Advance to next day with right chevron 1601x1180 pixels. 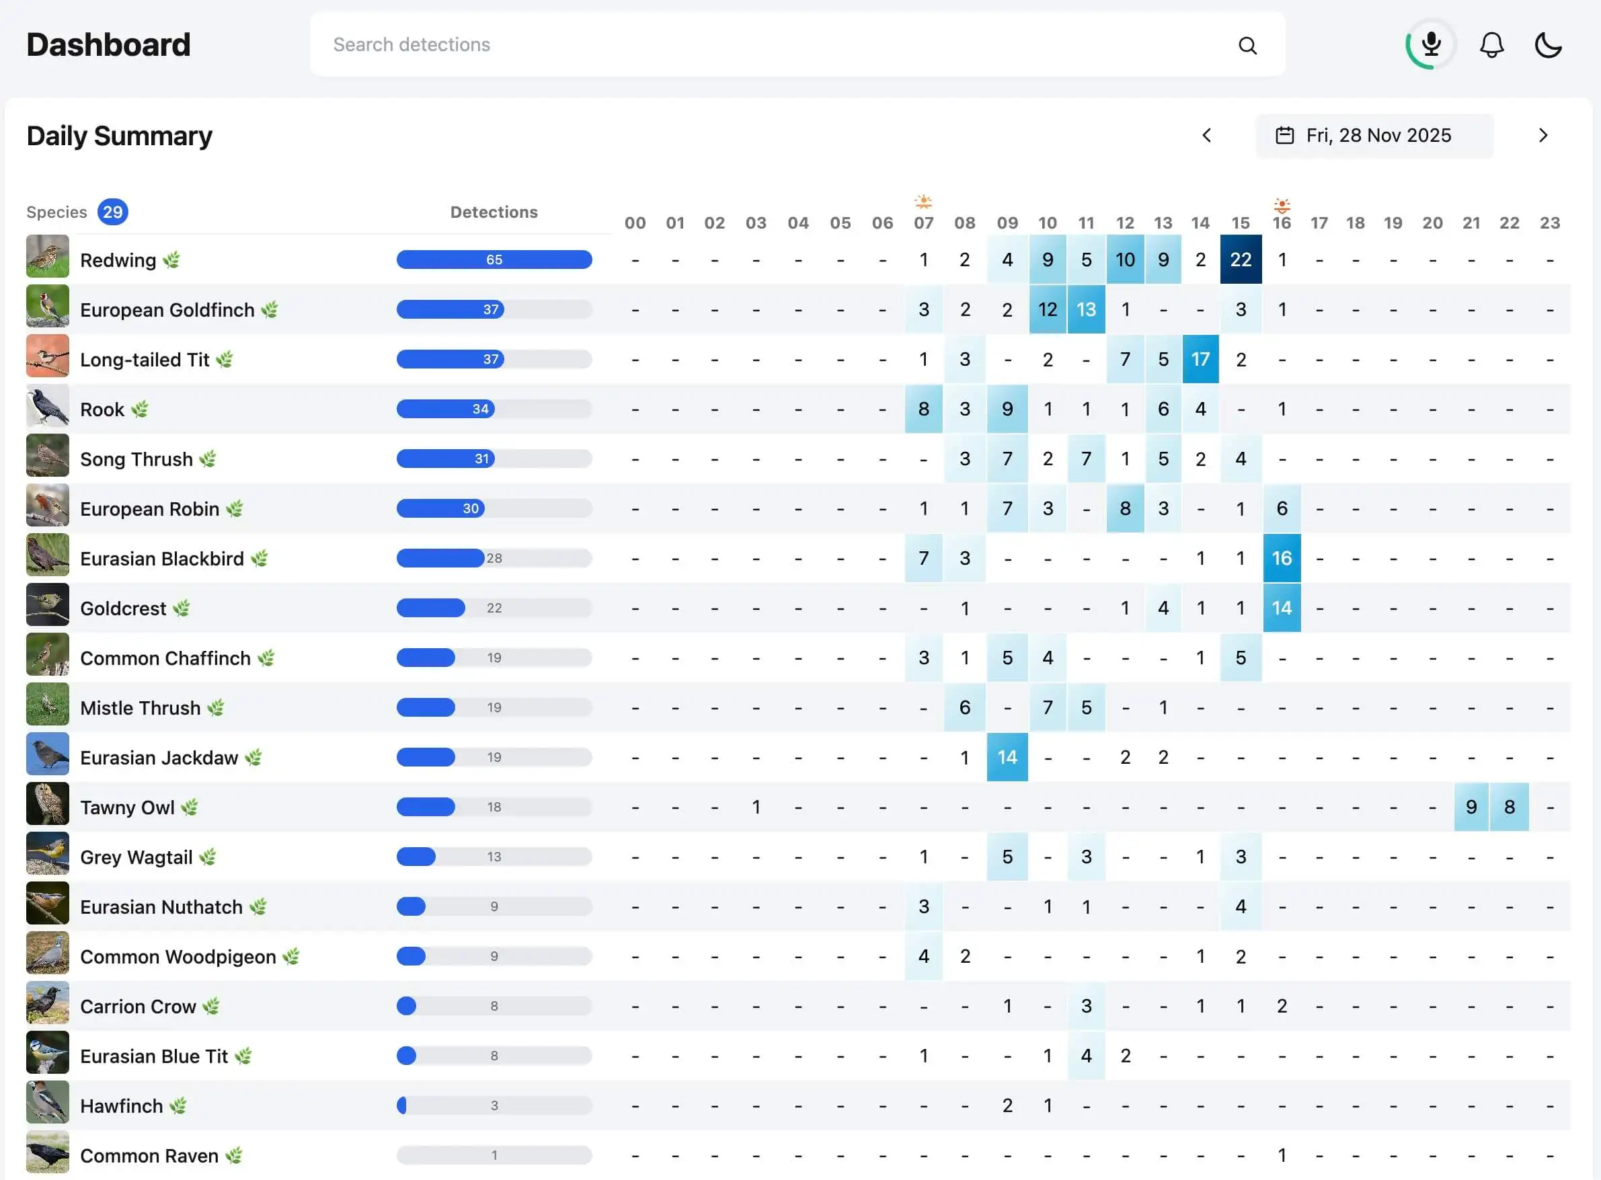click(1543, 135)
